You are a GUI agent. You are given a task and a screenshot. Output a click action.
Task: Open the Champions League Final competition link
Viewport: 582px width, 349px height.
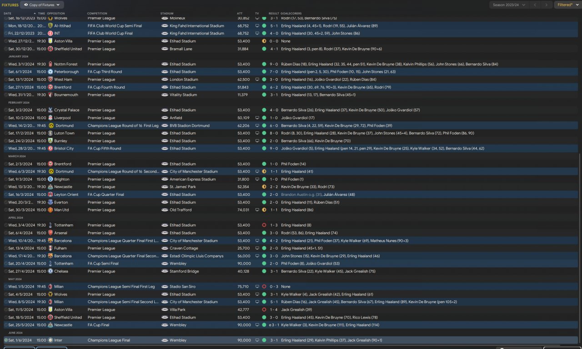109,340
